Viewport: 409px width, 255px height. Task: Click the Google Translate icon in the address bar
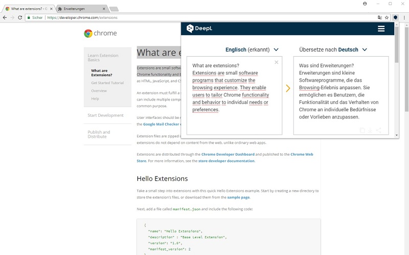pyautogui.click(x=380, y=17)
